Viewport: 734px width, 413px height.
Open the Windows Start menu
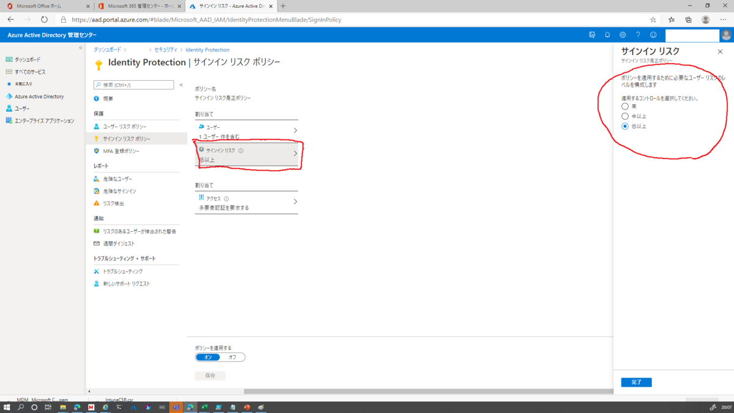pyautogui.click(x=7, y=407)
